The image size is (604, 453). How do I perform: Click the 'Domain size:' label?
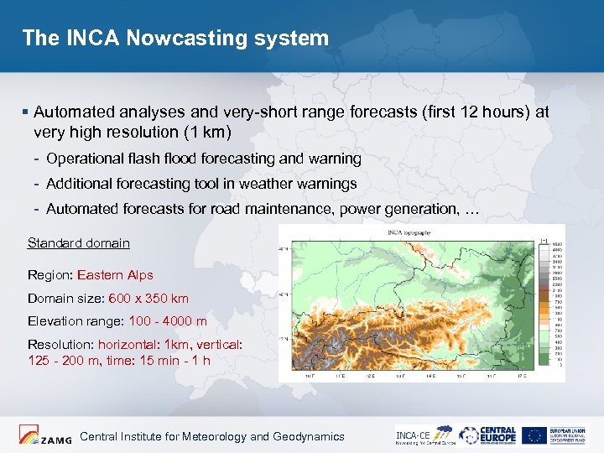point(66,299)
